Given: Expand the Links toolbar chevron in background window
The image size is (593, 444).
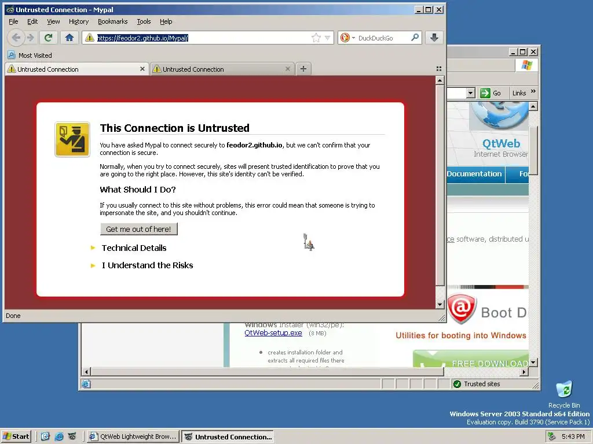Looking at the screenshot, I should point(533,91).
